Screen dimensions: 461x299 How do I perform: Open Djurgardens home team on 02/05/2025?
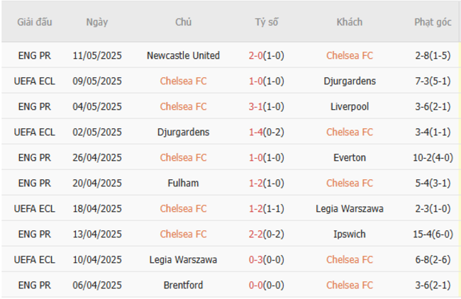(x=183, y=132)
